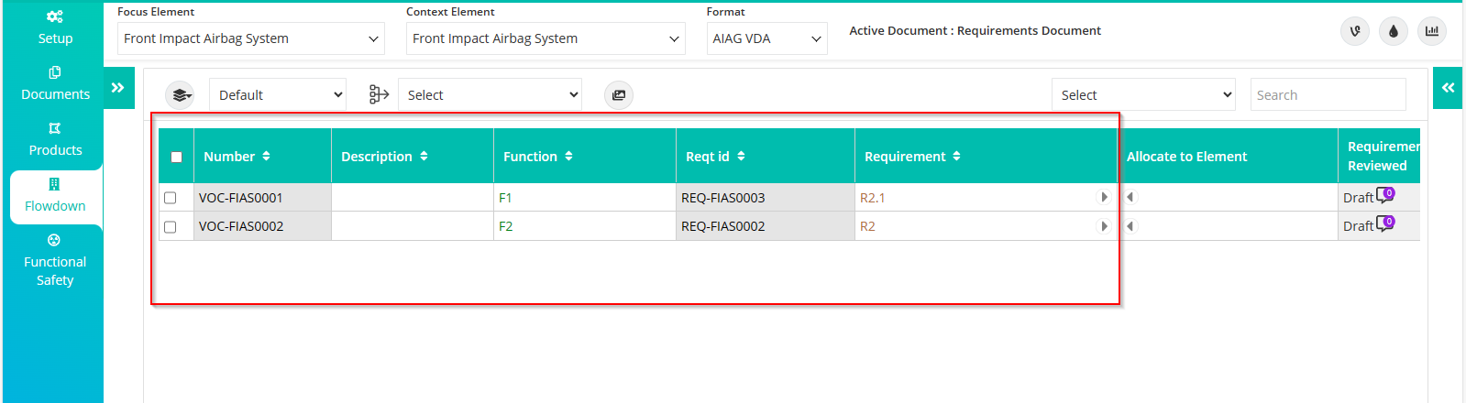Tick the select-all checkbox in table header
The height and width of the screenshot is (403, 1466).
click(x=176, y=157)
